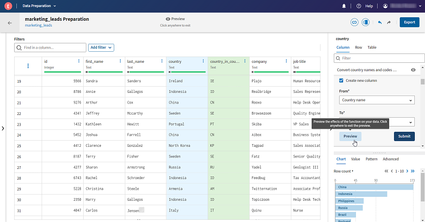Switch to the Row tab
Image resolution: width=425 pixels, height=222 pixels.
pos(359,47)
